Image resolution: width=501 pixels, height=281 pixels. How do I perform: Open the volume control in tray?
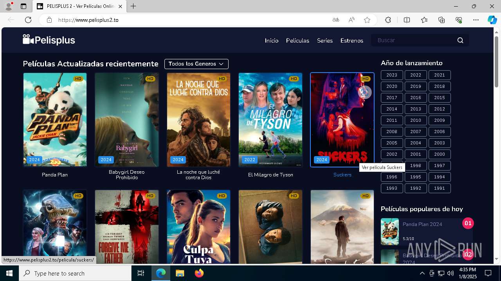[x=451, y=273]
